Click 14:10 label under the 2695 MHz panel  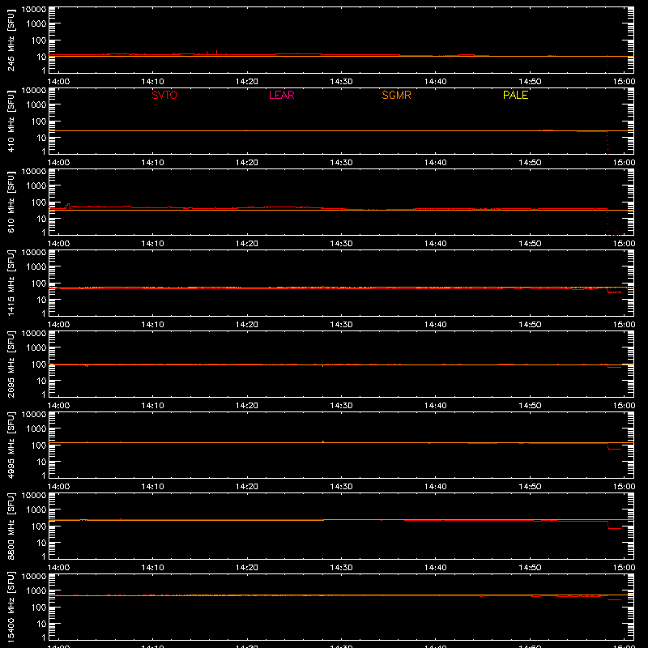[152, 406]
